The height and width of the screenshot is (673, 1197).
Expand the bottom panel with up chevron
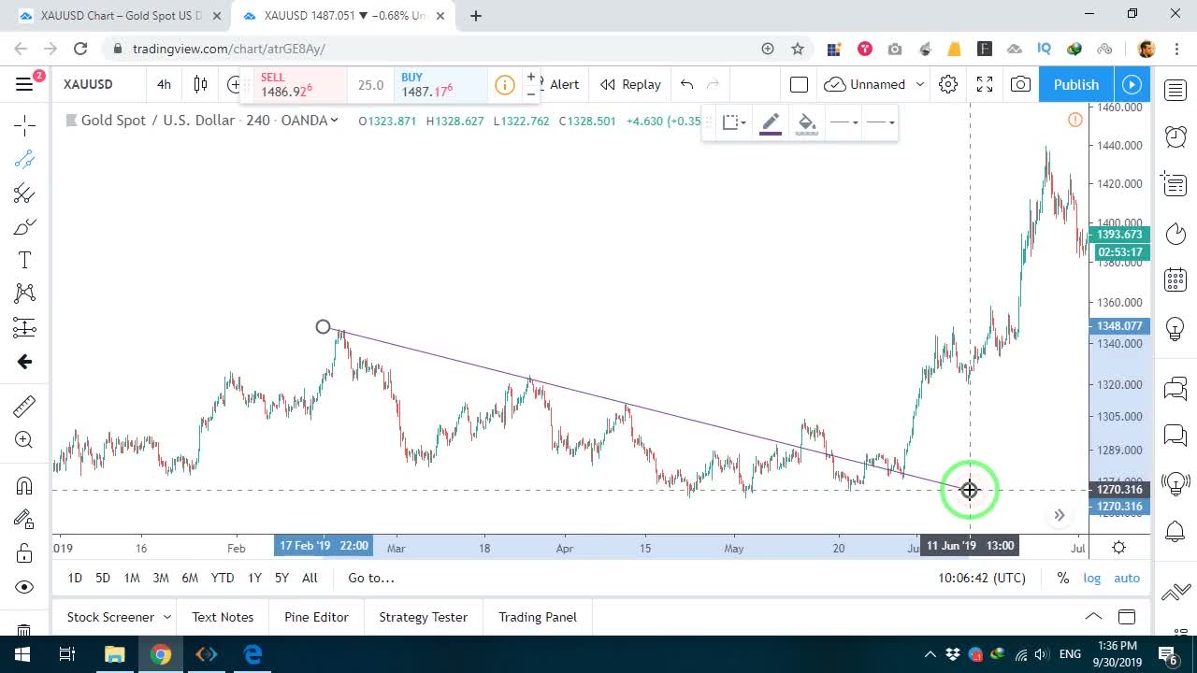1093,616
